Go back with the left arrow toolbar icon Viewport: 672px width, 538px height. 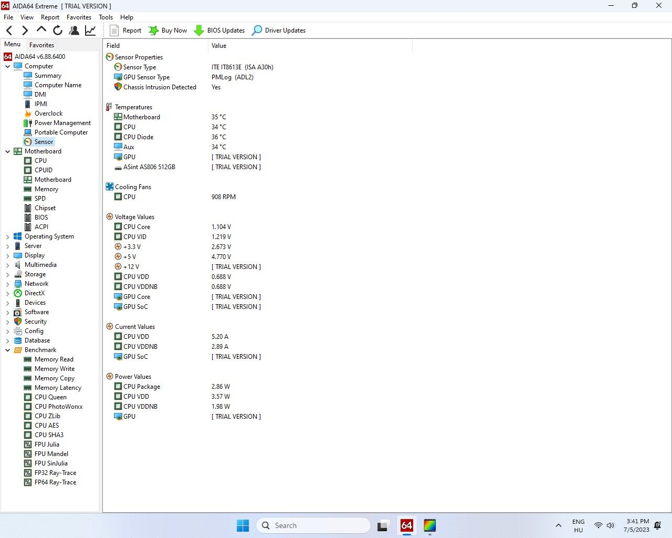tap(9, 30)
